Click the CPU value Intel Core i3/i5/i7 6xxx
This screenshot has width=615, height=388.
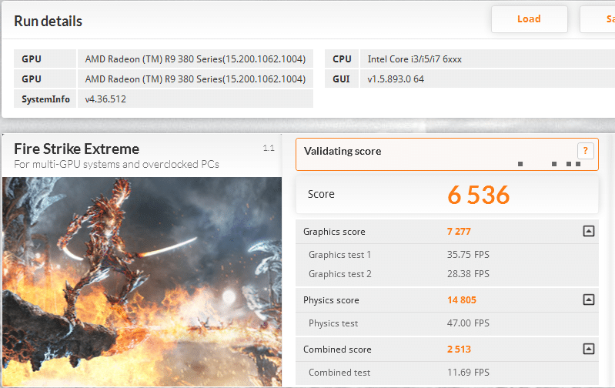coord(415,59)
